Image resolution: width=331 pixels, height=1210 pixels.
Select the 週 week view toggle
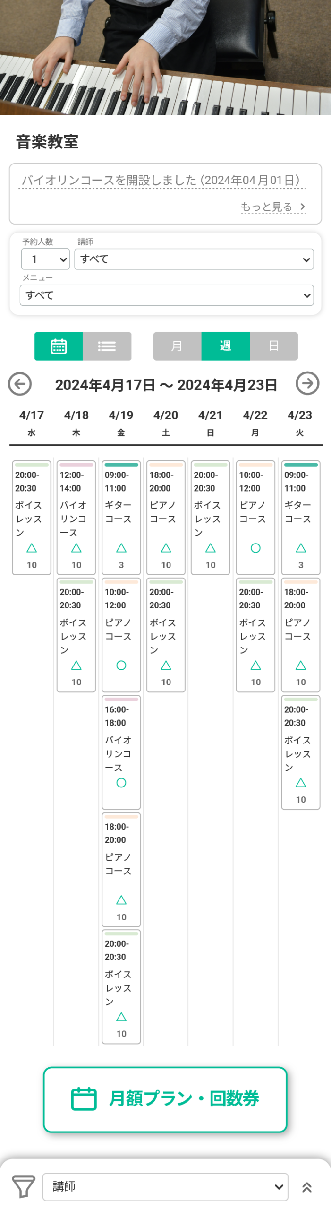(226, 346)
